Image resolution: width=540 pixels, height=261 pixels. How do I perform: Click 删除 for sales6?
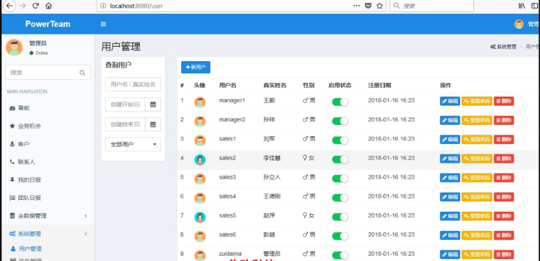point(504,236)
